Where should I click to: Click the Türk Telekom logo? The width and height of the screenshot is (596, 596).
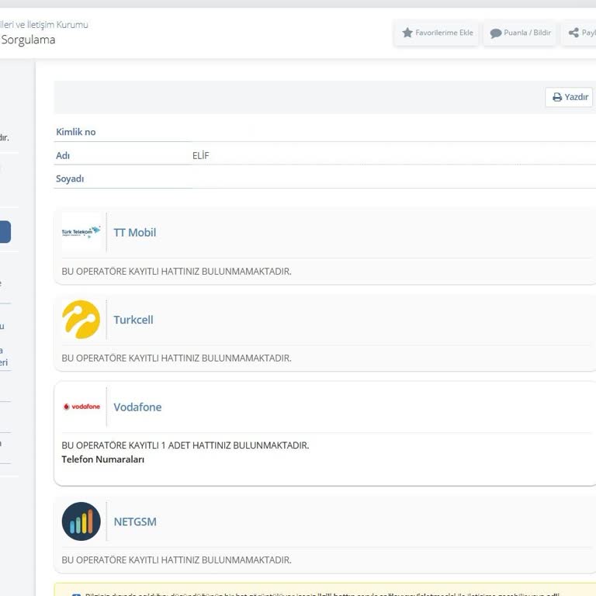pyautogui.click(x=81, y=232)
